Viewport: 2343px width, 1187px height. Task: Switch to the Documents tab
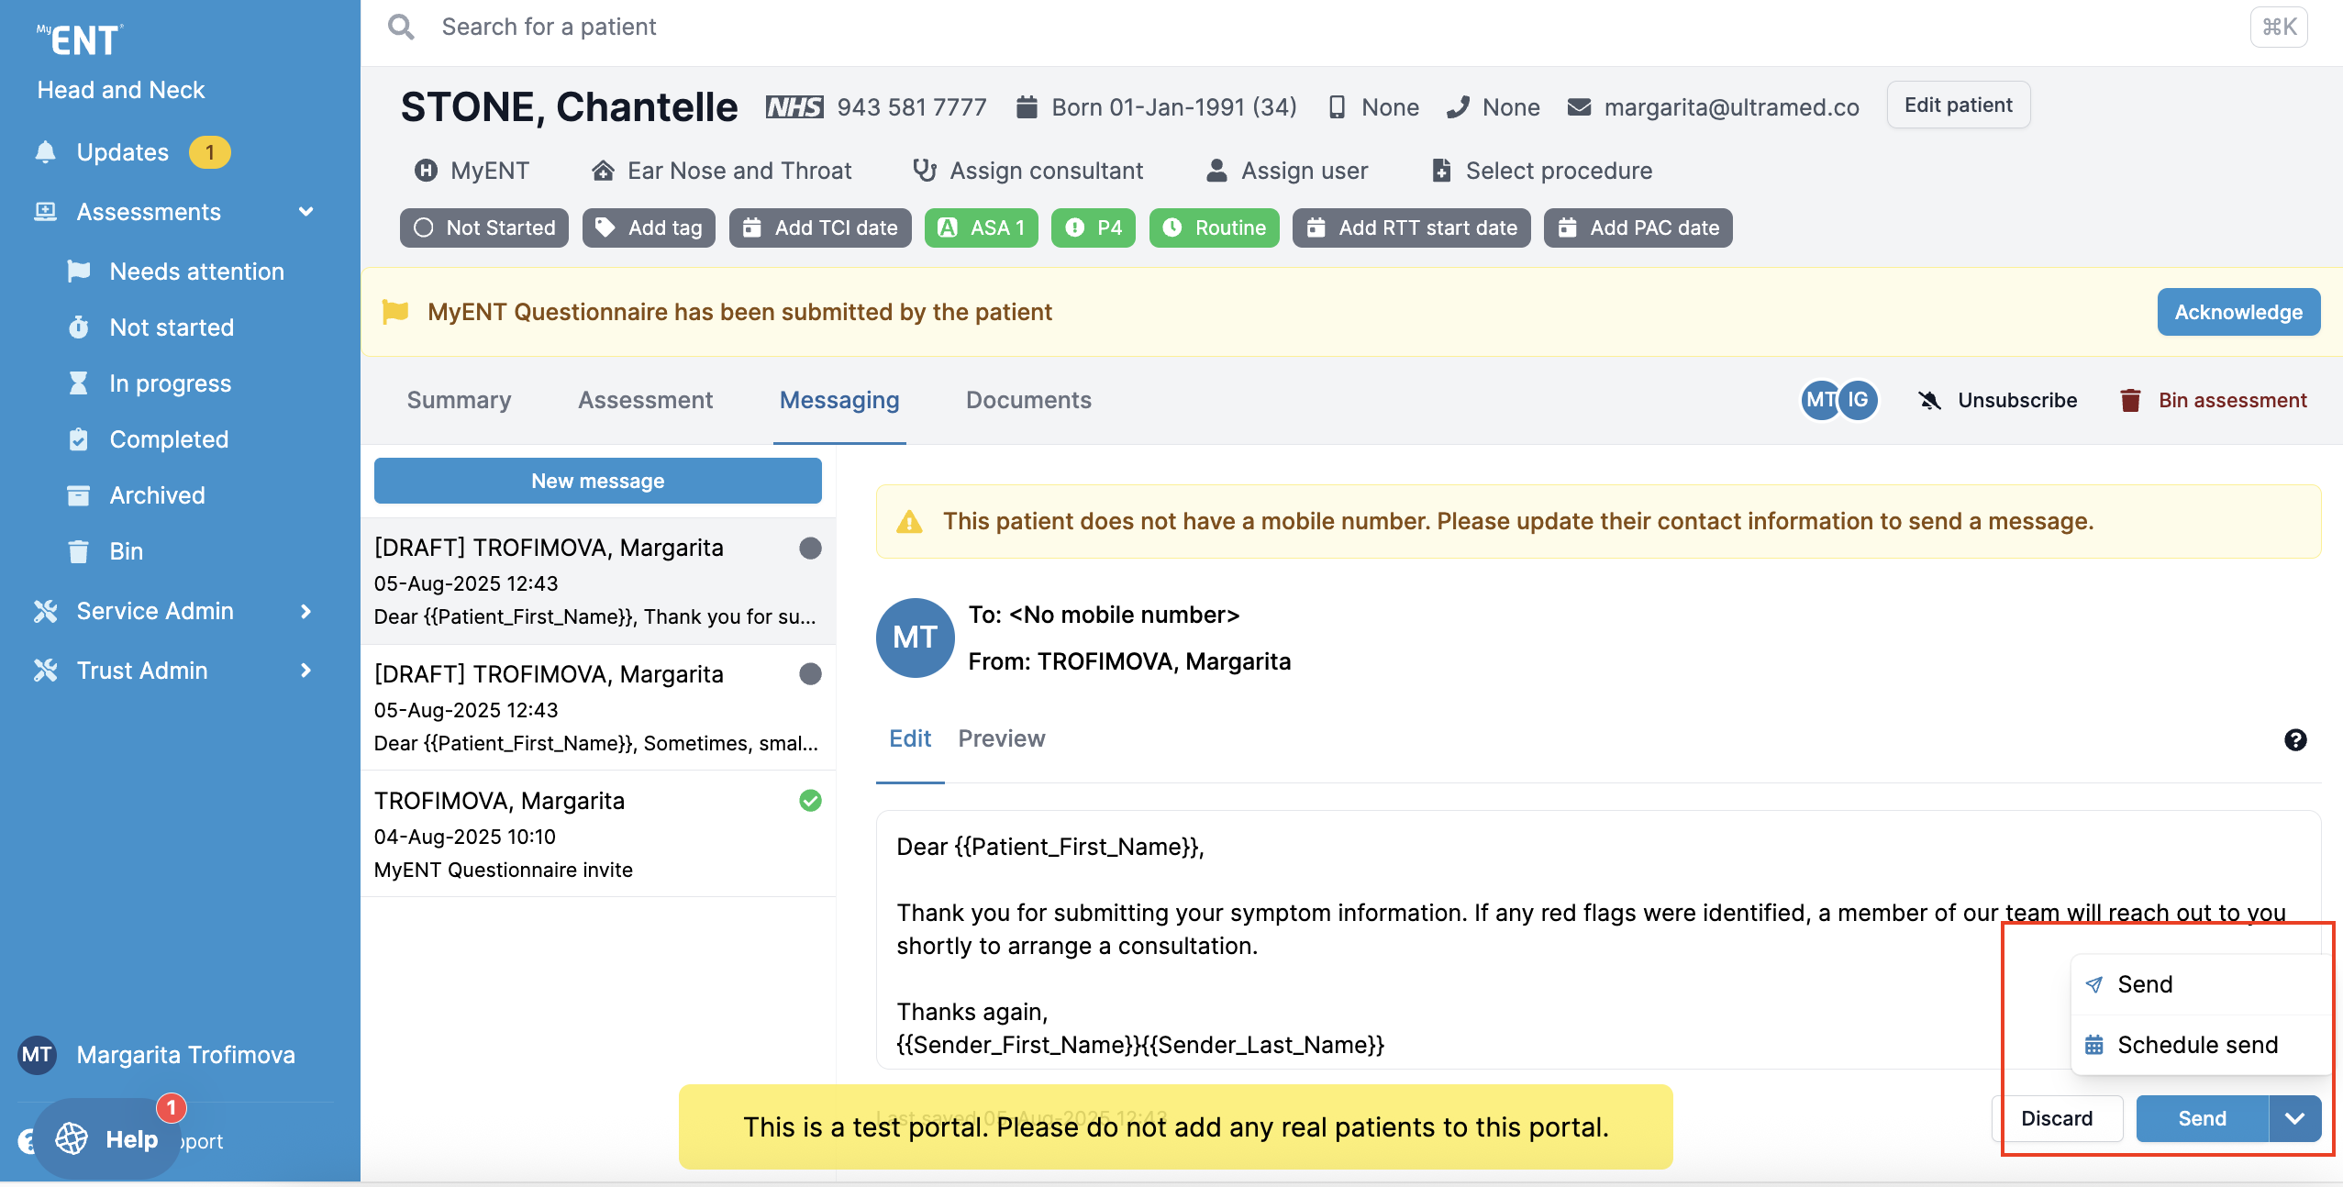tap(1028, 400)
